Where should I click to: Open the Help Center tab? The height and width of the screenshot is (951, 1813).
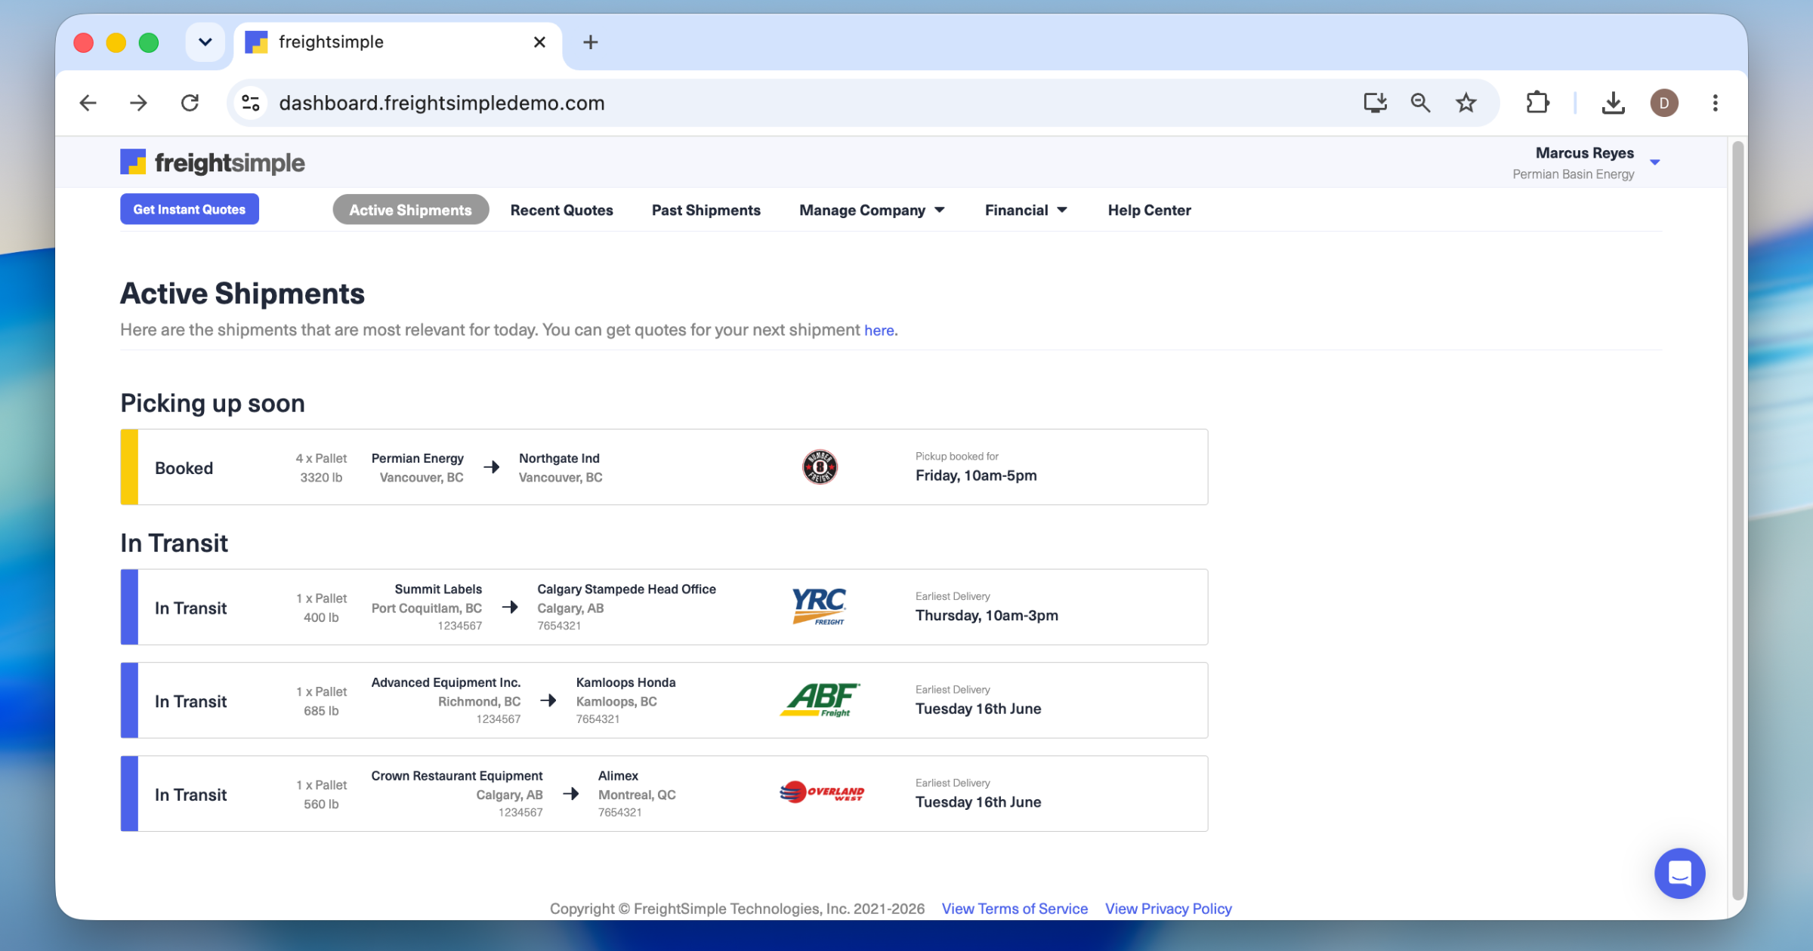1149,210
